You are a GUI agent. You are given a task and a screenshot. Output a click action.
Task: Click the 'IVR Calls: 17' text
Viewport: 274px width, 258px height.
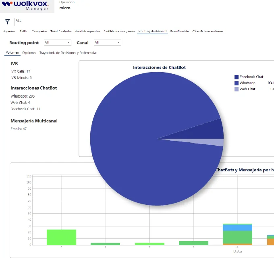coord(21,71)
